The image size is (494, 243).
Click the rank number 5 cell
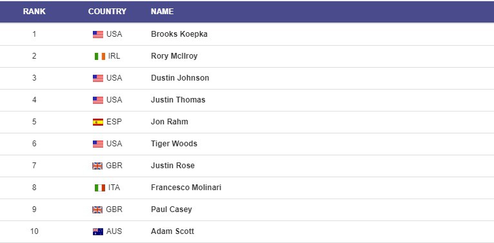pos(34,122)
